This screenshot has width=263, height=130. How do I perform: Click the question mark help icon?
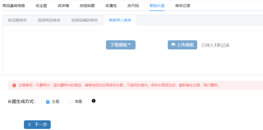tap(94, 101)
